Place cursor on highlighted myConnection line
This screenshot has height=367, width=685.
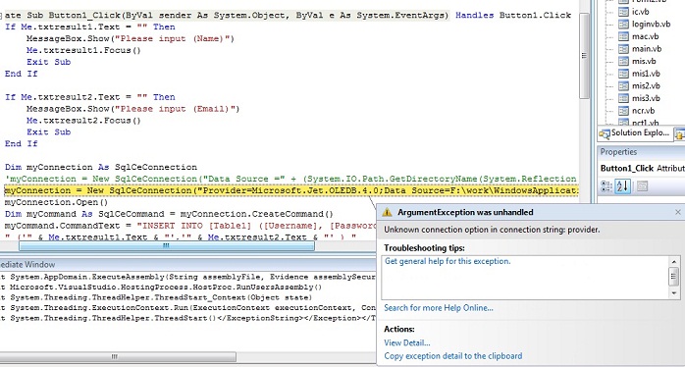[291, 190]
